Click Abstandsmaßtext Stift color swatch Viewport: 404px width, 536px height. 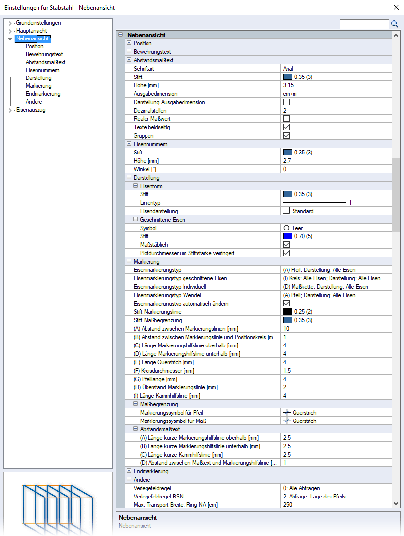[288, 77]
